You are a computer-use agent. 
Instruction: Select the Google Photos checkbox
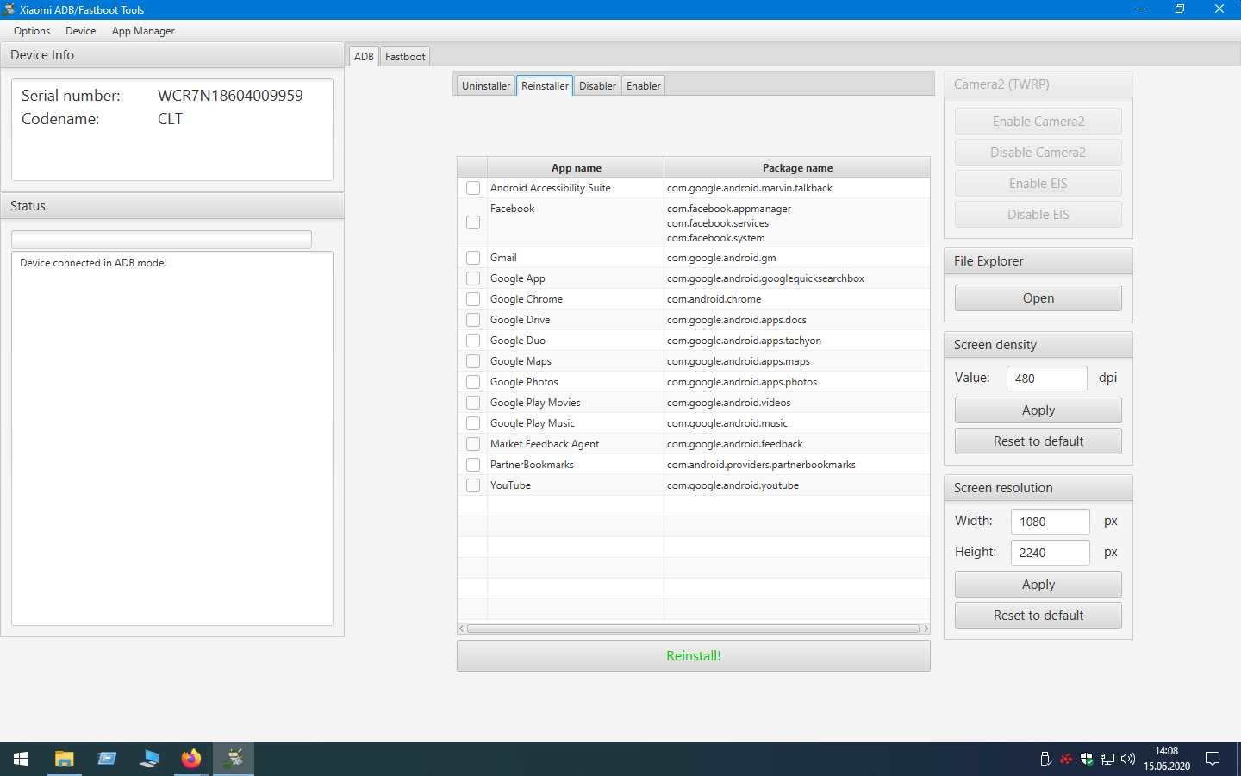point(473,382)
